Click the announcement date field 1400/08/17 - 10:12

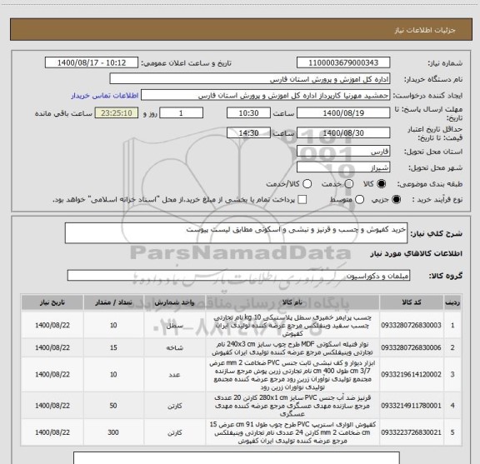[92, 62]
